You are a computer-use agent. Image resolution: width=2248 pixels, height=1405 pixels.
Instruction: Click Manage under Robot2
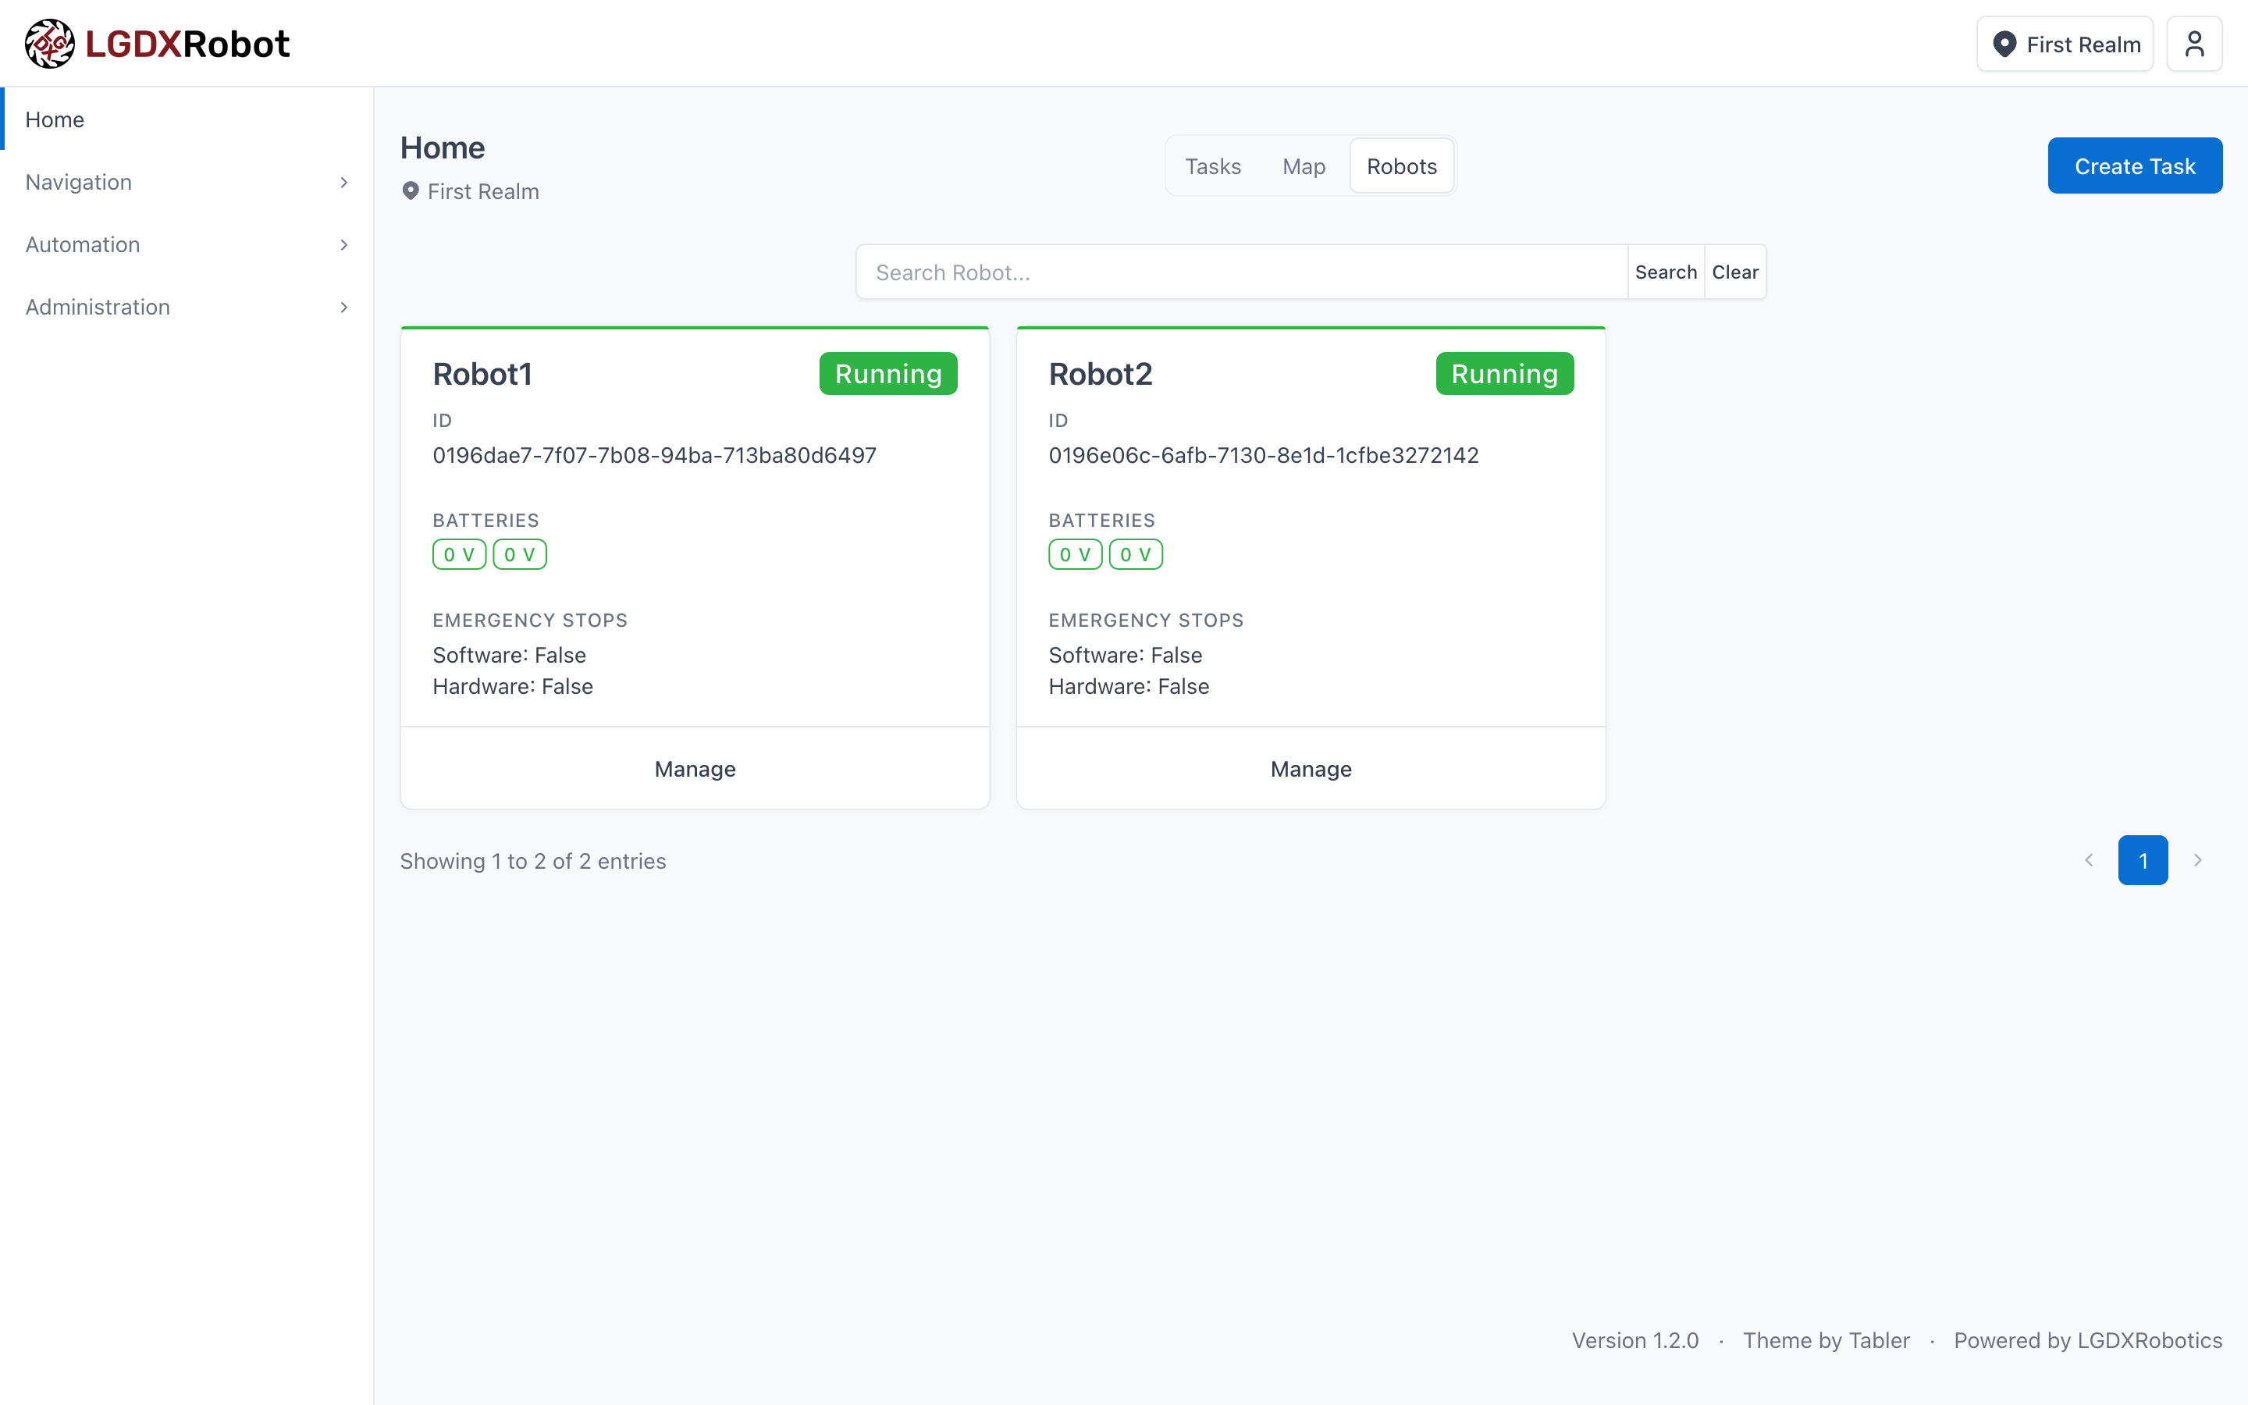click(1311, 769)
